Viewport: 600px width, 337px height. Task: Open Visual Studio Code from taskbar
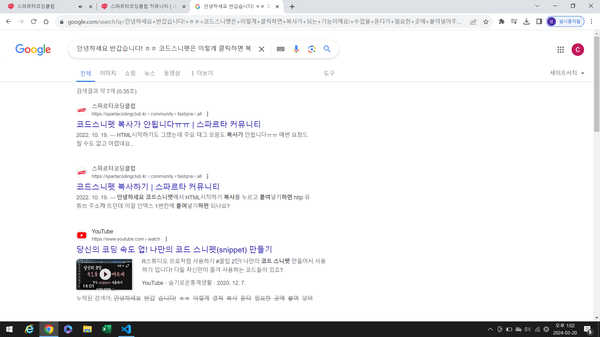pyautogui.click(x=126, y=329)
